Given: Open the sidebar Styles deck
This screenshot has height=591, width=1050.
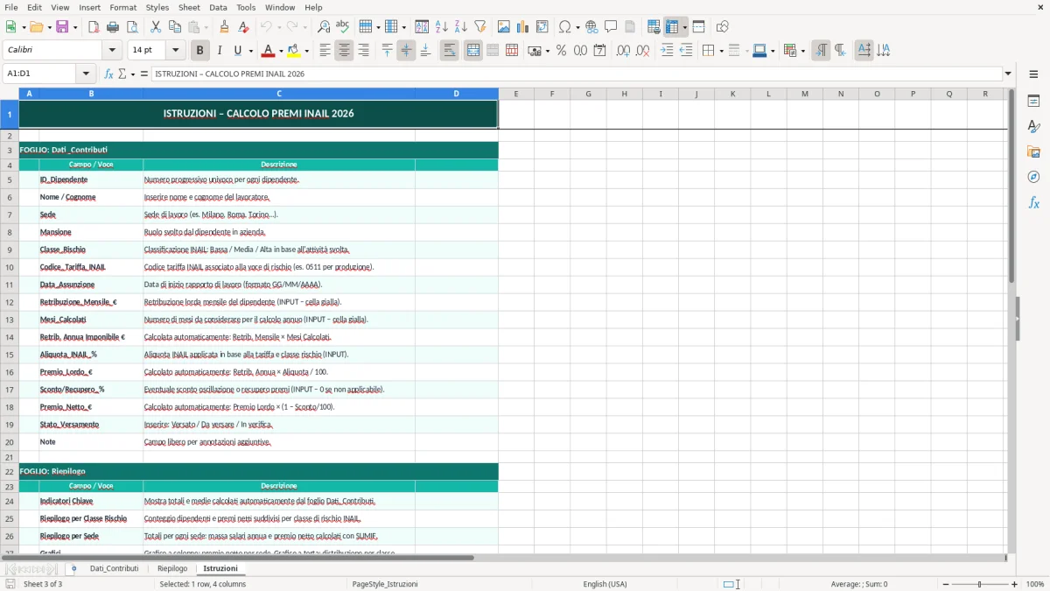Looking at the screenshot, I should point(1033,126).
